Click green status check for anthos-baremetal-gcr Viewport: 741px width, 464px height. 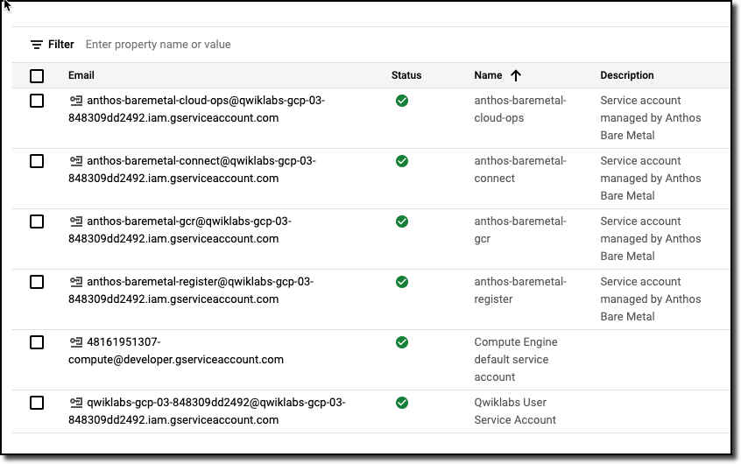coord(402,221)
